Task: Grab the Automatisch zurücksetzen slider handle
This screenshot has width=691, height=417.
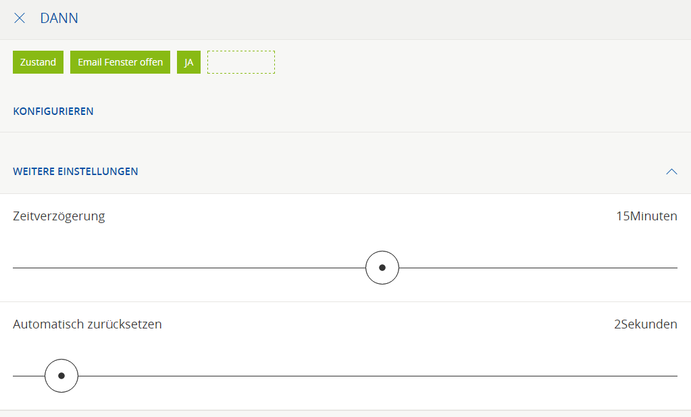Action: 61,376
